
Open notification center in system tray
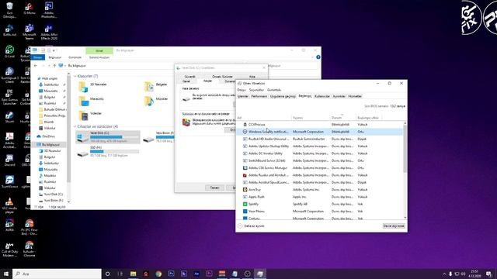488,274
